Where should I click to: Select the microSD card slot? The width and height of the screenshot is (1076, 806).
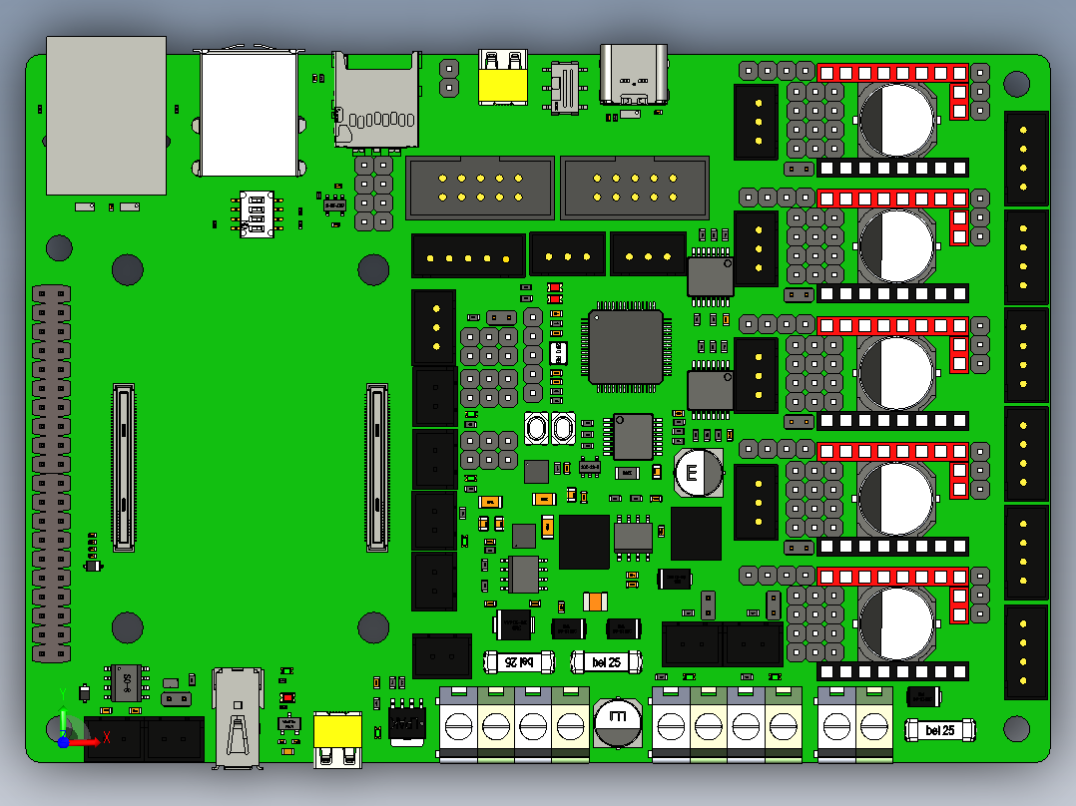(x=376, y=100)
